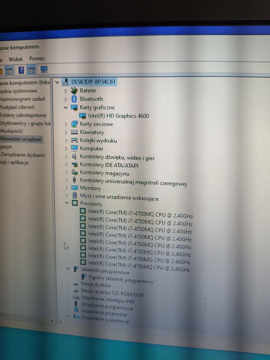Click the sound controllers speaker icon

74,156
